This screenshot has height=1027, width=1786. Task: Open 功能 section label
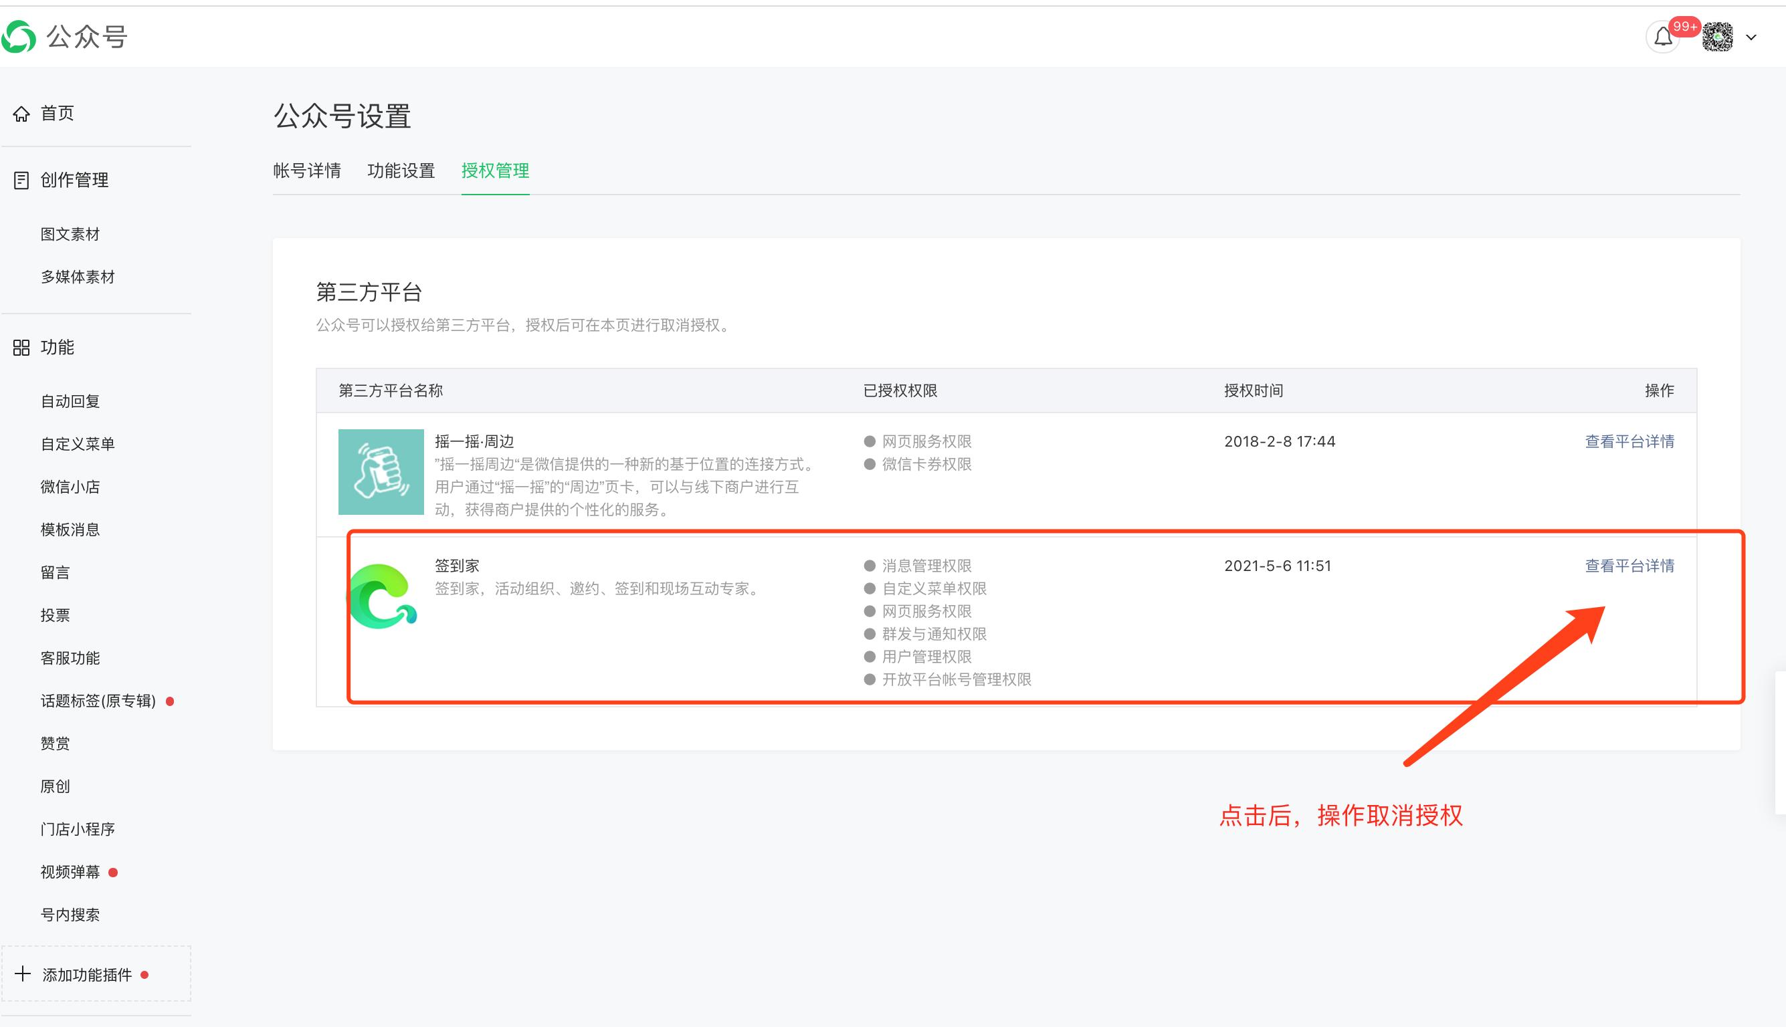(x=57, y=348)
